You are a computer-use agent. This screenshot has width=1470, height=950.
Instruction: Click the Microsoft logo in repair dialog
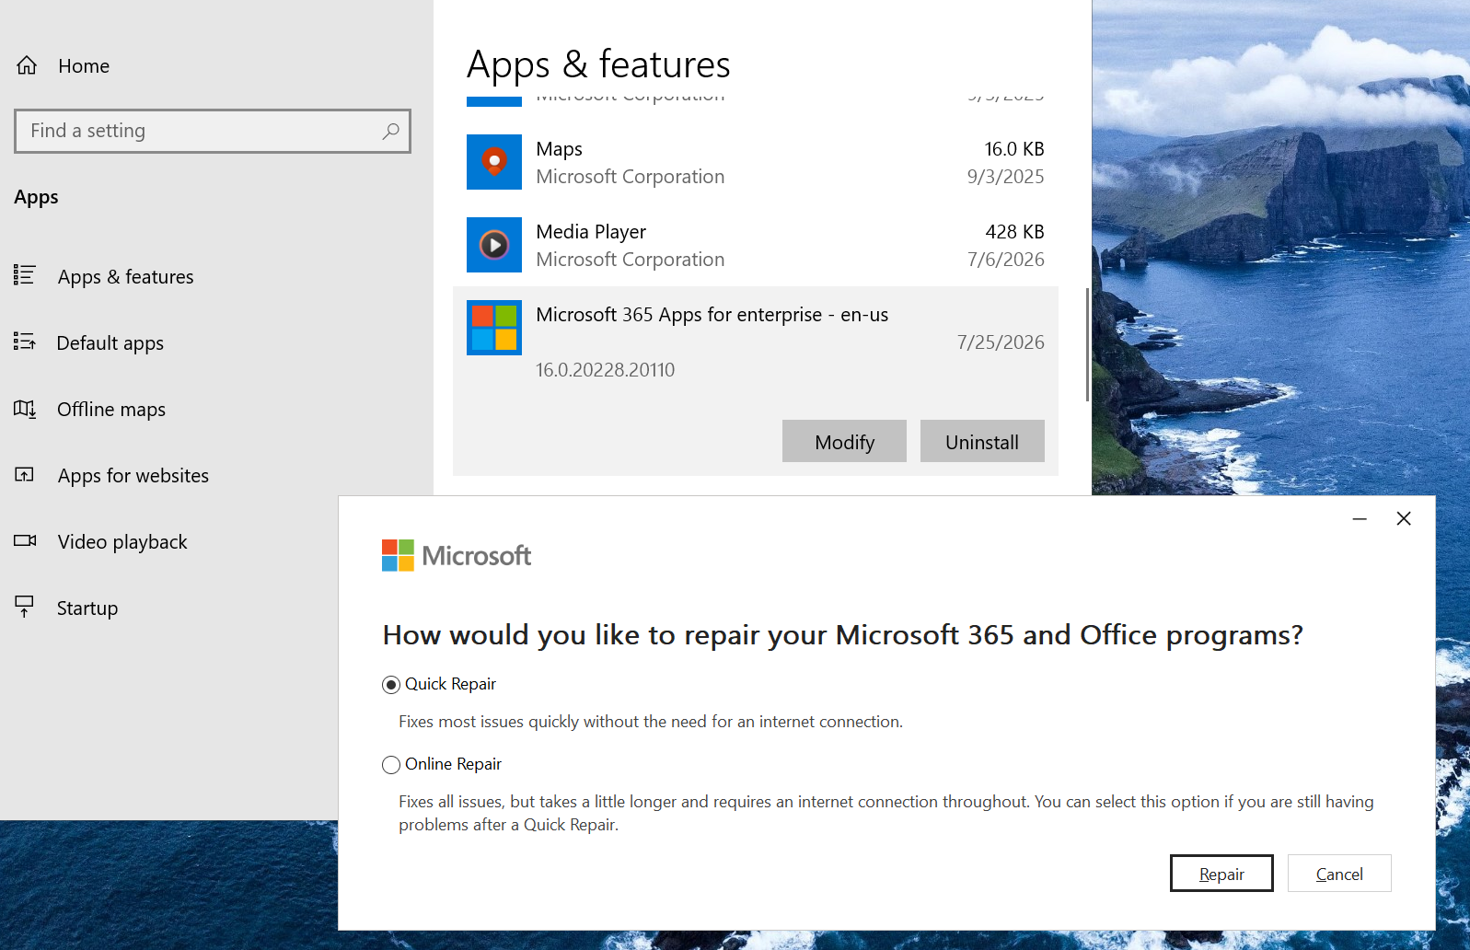pos(457,555)
